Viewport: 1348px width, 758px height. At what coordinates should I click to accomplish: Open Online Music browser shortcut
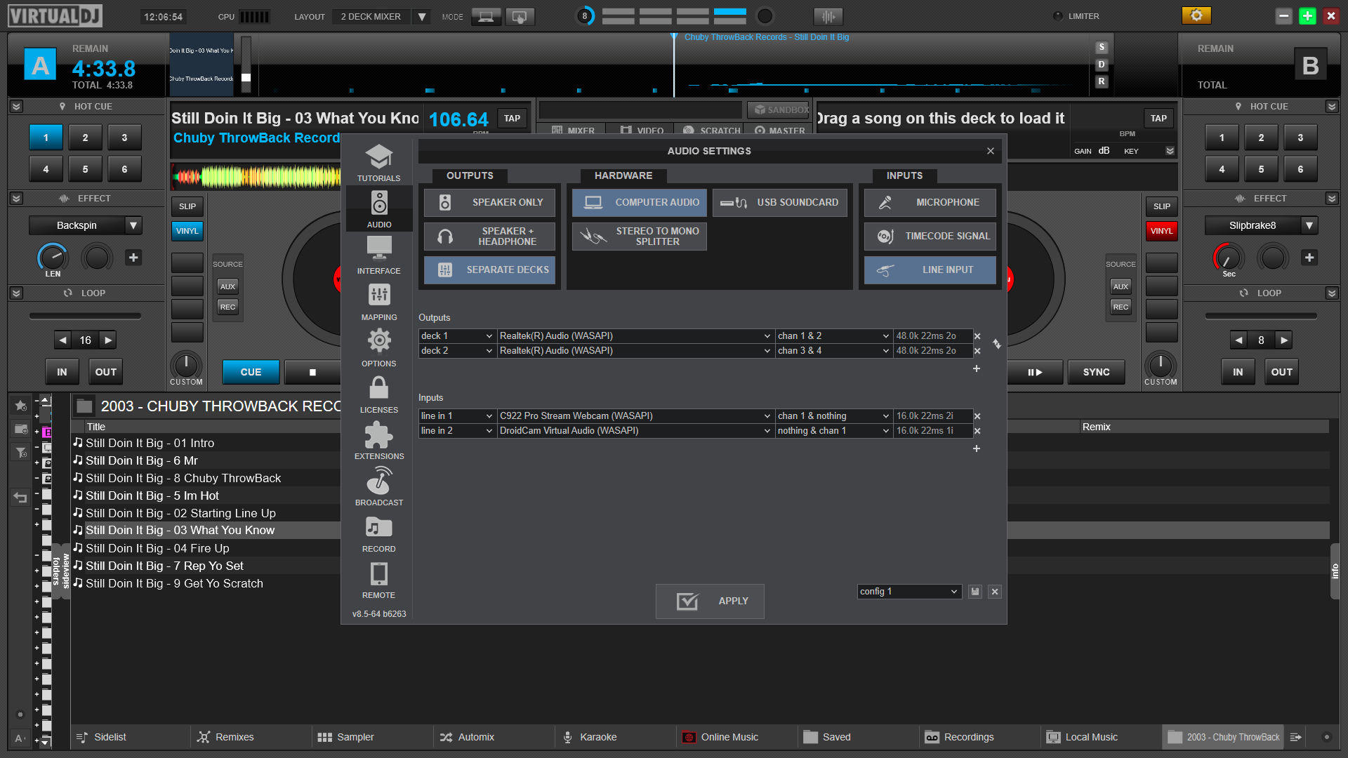pos(721,737)
